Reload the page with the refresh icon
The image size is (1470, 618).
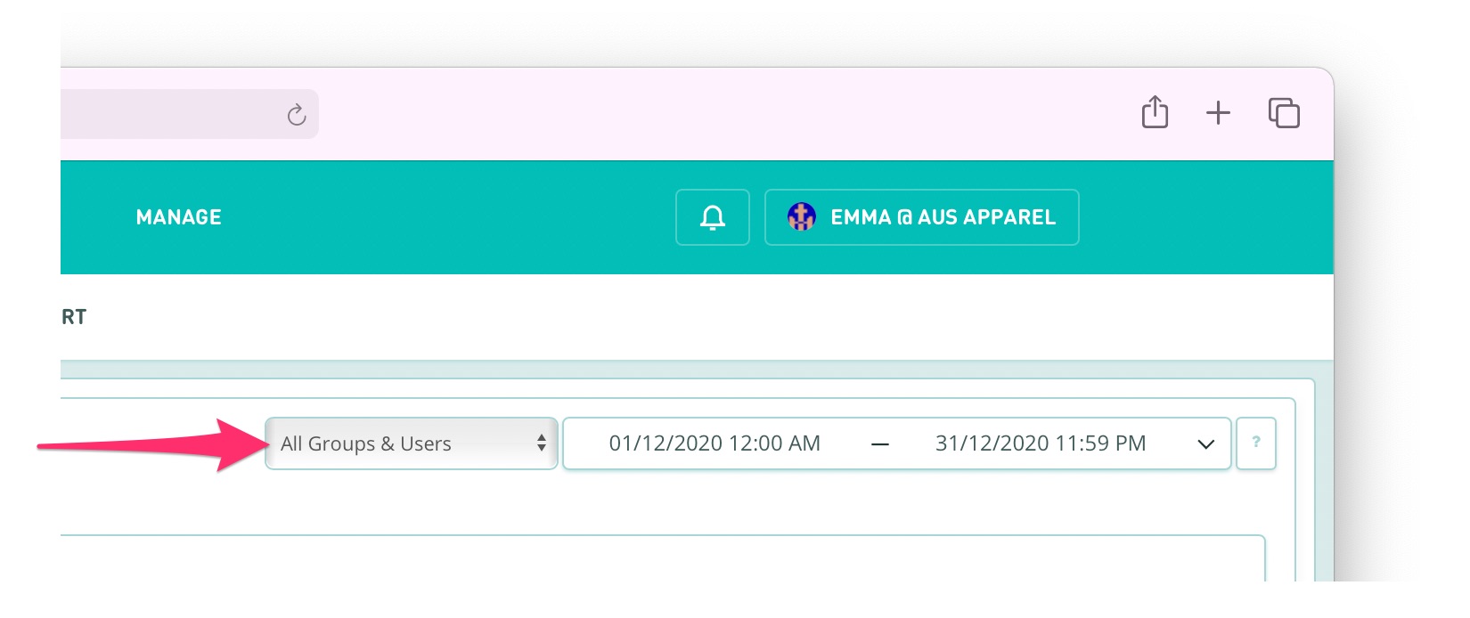click(x=295, y=113)
